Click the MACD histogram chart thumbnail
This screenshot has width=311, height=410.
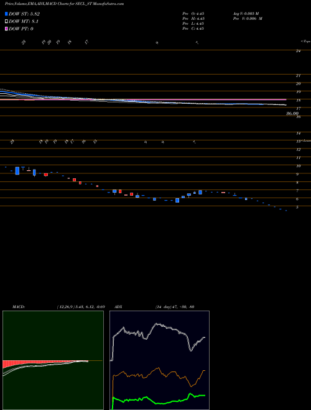(x=53, y=360)
